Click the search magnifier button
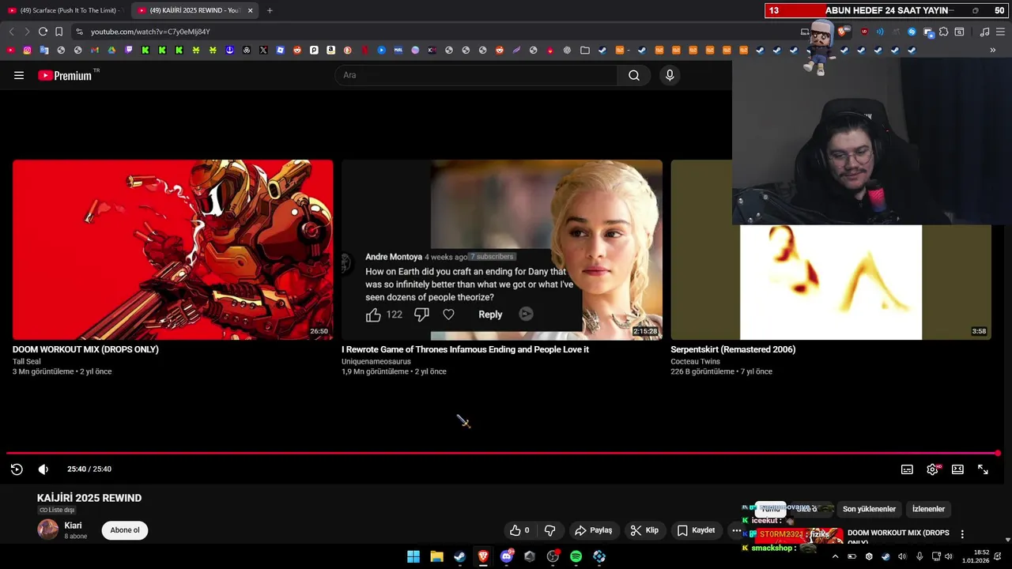Viewport: 1012px width, 569px height. [x=634, y=75]
